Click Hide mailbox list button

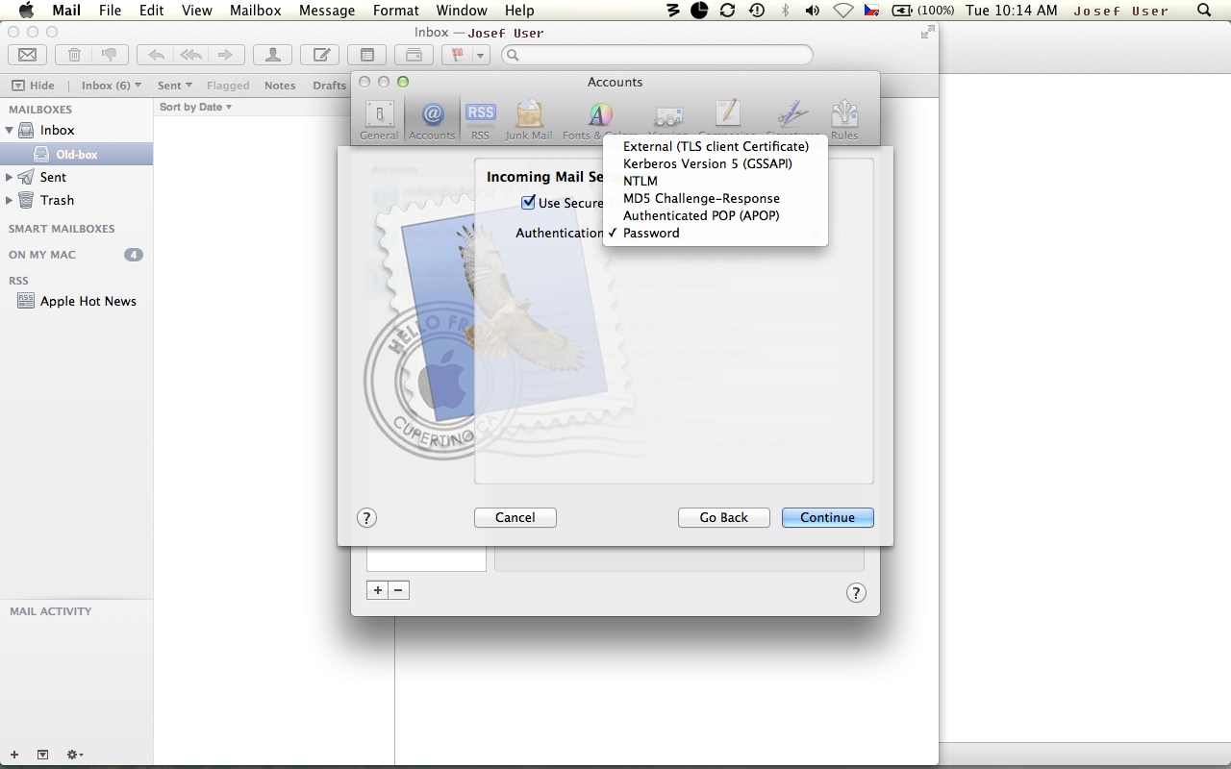click(x=33, y=86)
